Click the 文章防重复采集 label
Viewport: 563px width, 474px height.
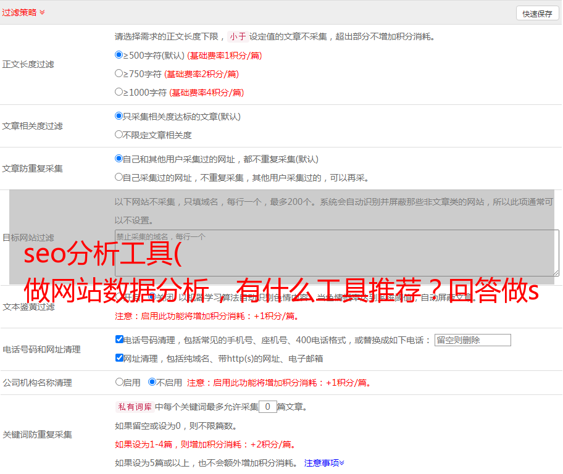click(32, 168)
